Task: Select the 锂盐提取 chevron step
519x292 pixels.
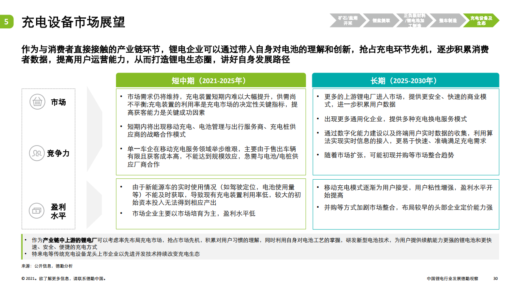Action: tap(381, 20)
